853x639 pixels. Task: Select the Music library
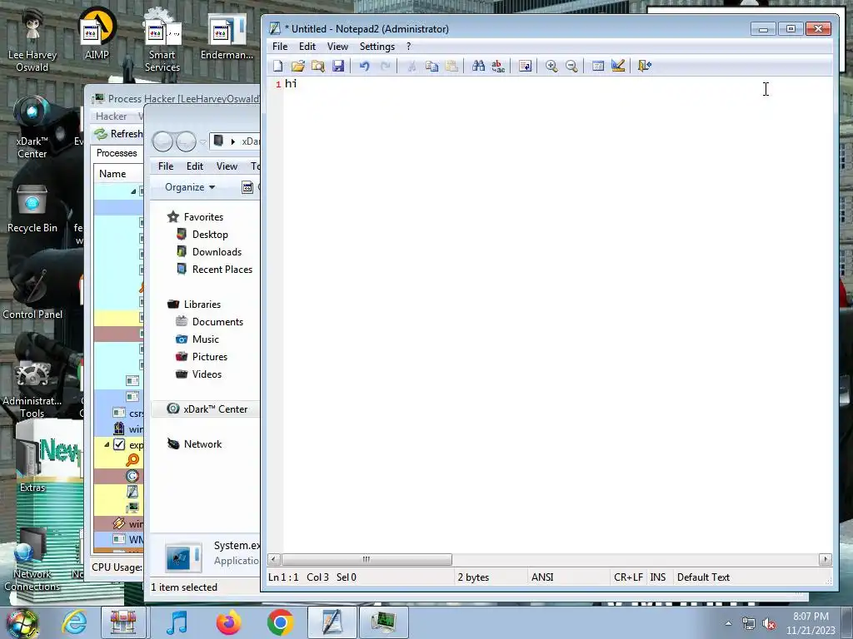coord(205,339)
